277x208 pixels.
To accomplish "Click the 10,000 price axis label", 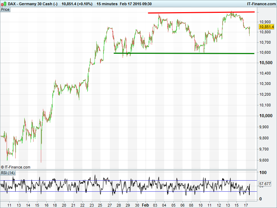I will (x=266, y=116).
